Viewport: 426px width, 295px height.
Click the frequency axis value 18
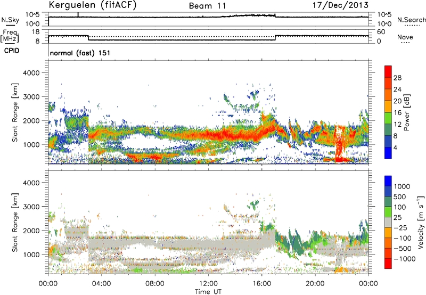(36, 32)
